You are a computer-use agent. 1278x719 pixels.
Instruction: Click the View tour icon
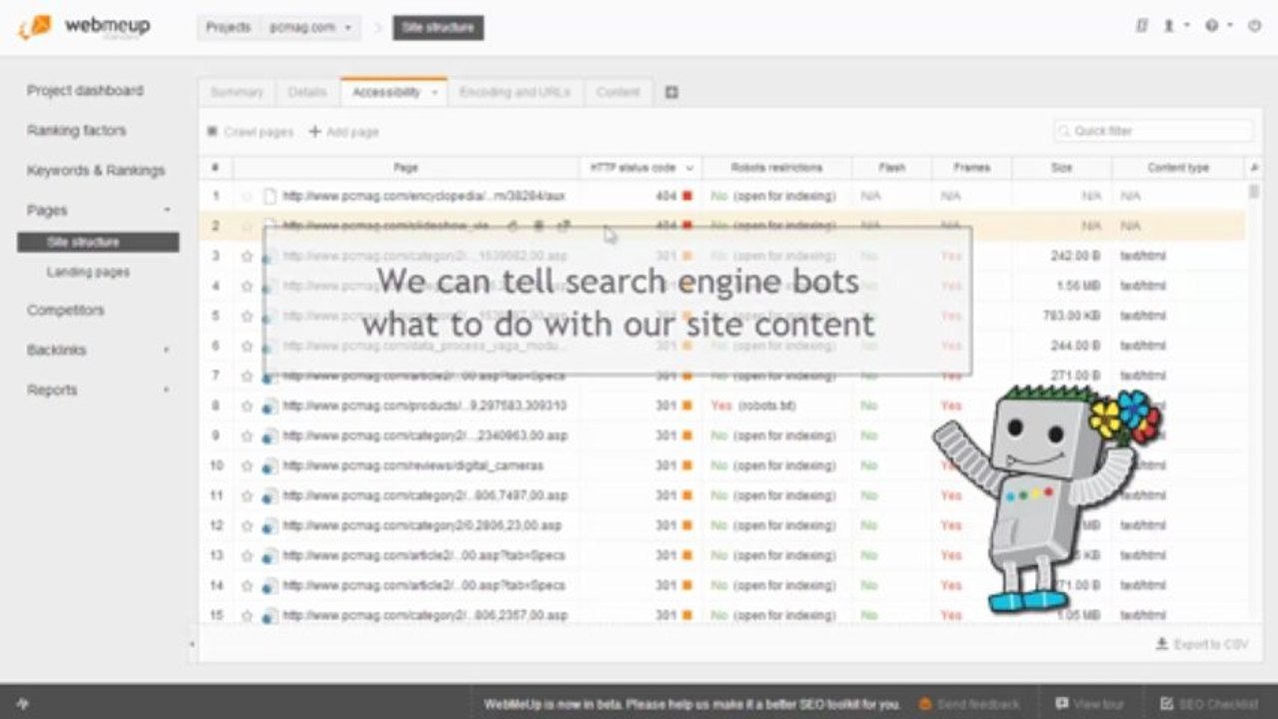[1061, 704]
